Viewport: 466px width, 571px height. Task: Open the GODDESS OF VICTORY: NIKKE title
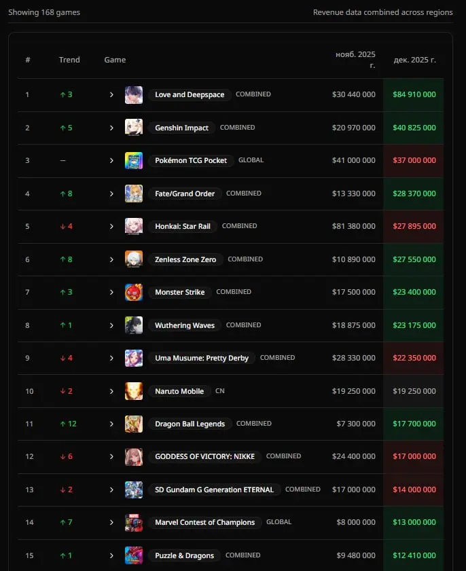(x=204, y=457)
